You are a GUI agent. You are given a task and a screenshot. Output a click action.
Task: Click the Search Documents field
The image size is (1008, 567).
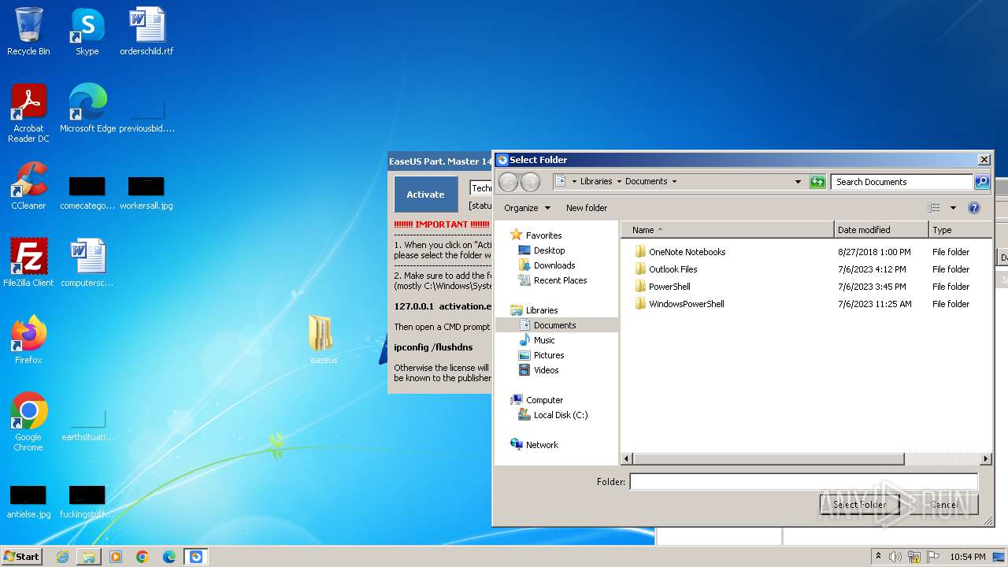point(902,182)
